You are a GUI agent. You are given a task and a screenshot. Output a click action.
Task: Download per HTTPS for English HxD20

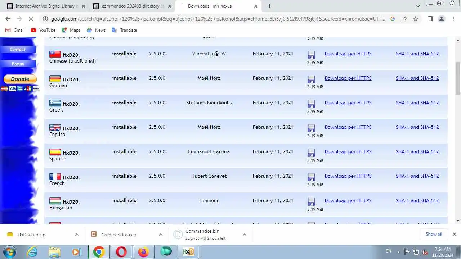coord(348,127)
